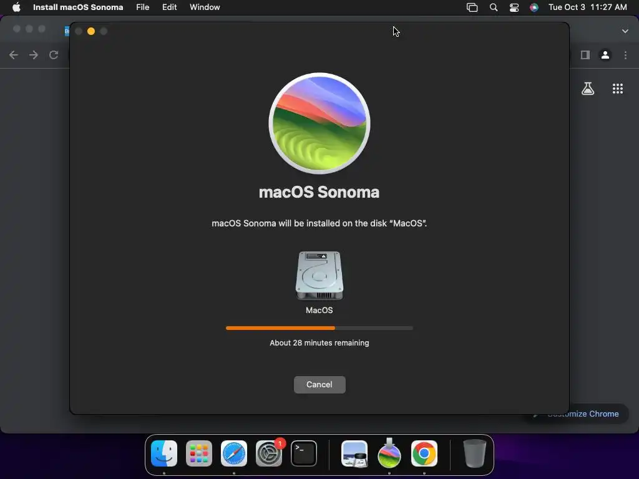The width and height of the screenshot is (639, 479).
Task: Launch Safari from the Dock
Action: tap(234, 453)
